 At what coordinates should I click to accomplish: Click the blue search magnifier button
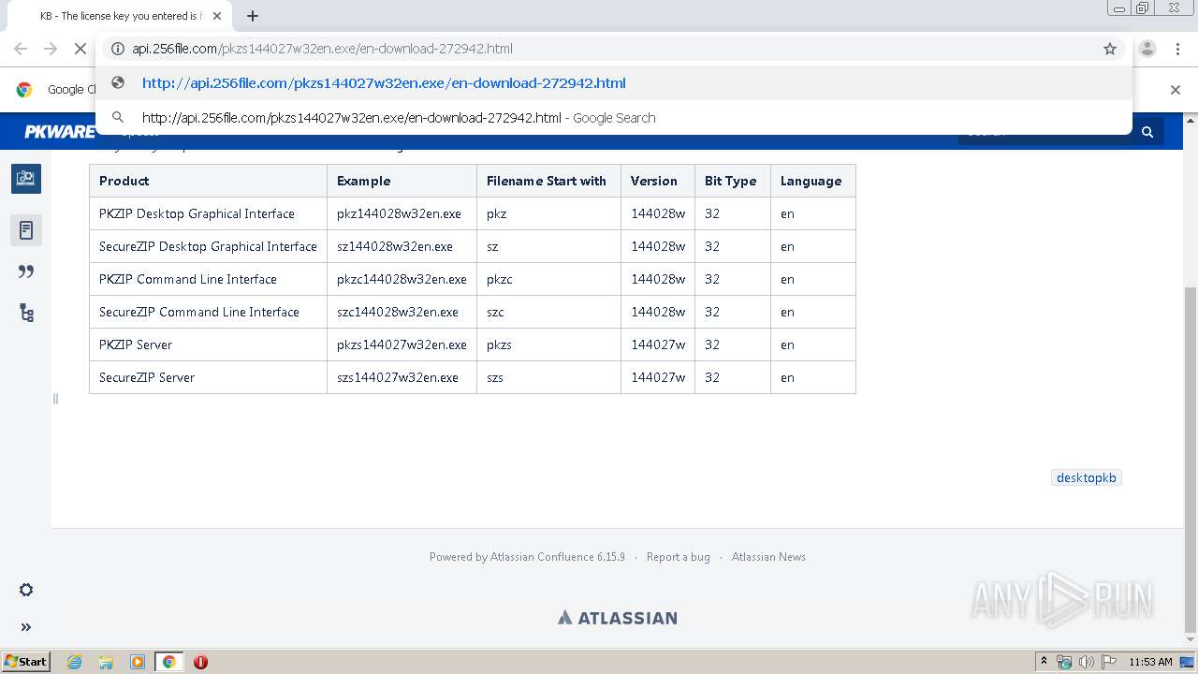tap(1147, 132)
